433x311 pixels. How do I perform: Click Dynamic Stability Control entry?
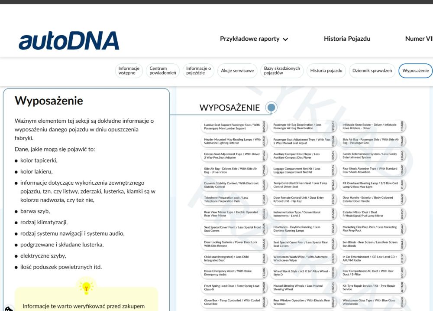233,185
